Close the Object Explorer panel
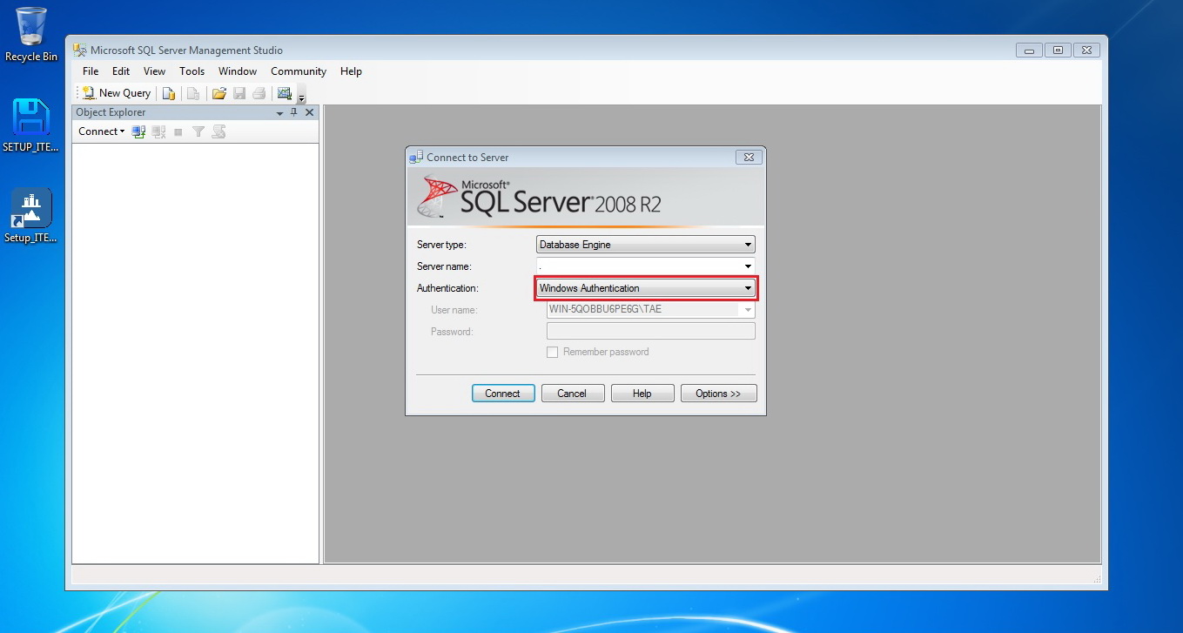 coord(309,112)
